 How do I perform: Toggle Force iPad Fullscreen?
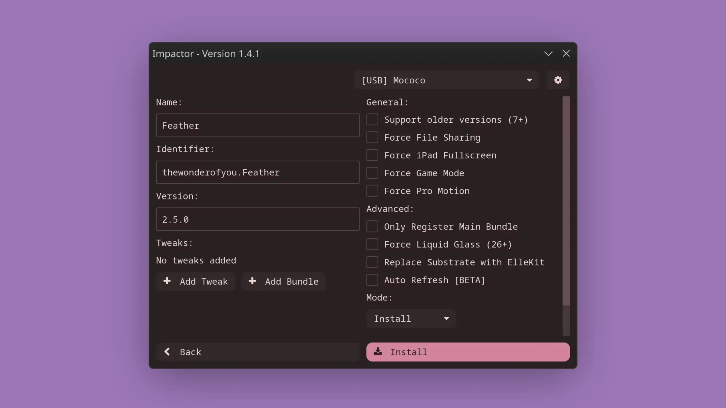coord(372,155)
